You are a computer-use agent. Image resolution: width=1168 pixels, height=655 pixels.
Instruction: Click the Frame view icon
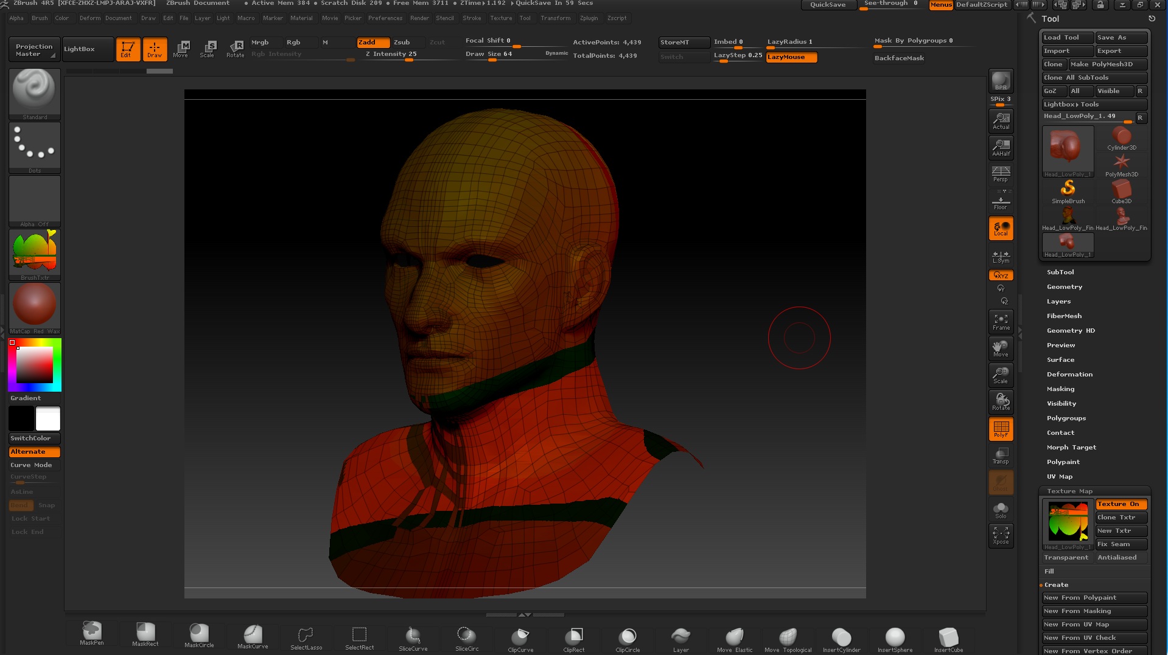[x=1001, y=322]
